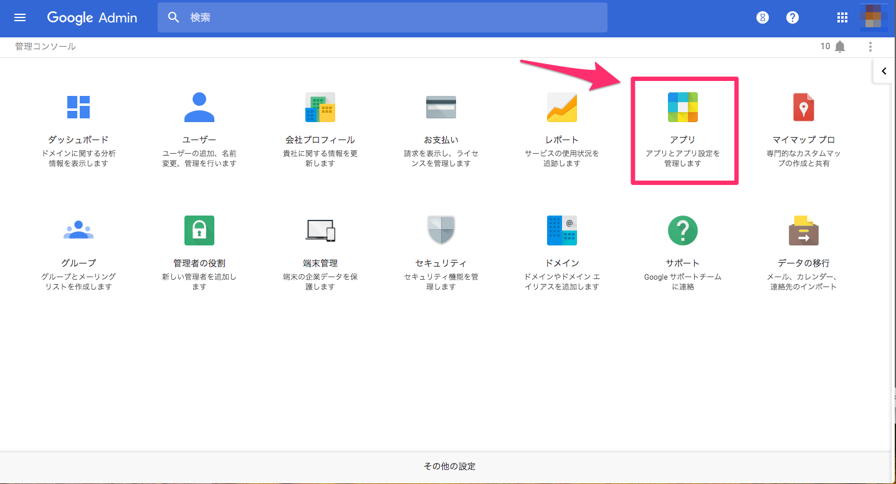Open the セキュリティ shield icon
This screenshot has width=896, height=484.
coord(441,230)
